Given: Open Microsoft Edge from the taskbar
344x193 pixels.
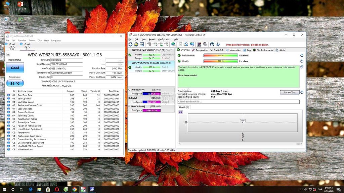Looking at the screenshot, I should coord(31,189).
